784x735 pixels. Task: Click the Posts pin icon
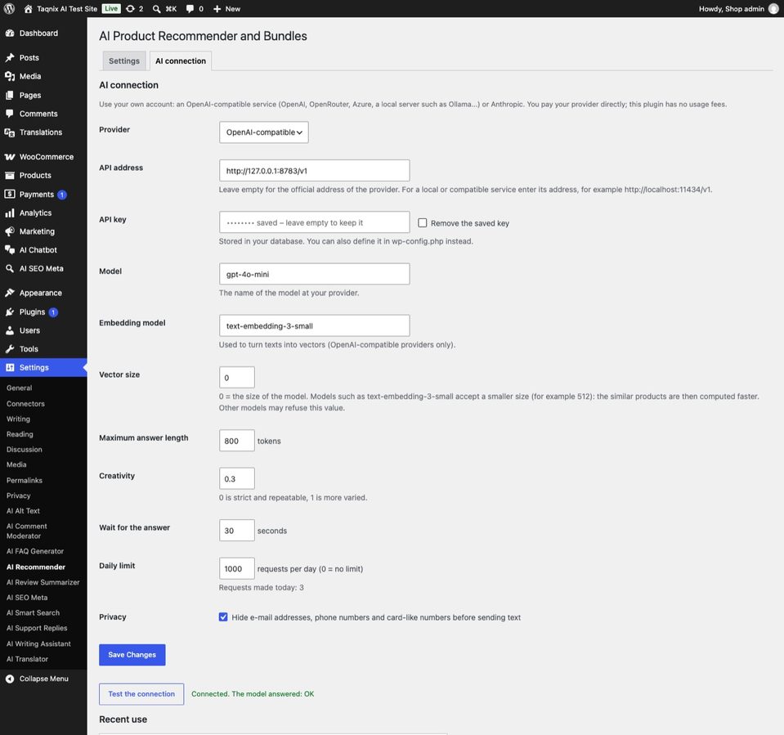pos(10,57)
